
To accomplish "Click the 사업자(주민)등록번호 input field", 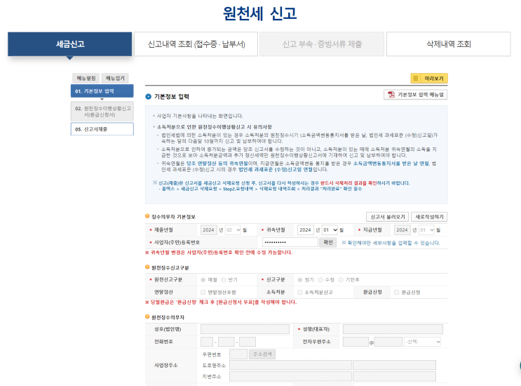I will pyautogui.click(x=290, y=242).
